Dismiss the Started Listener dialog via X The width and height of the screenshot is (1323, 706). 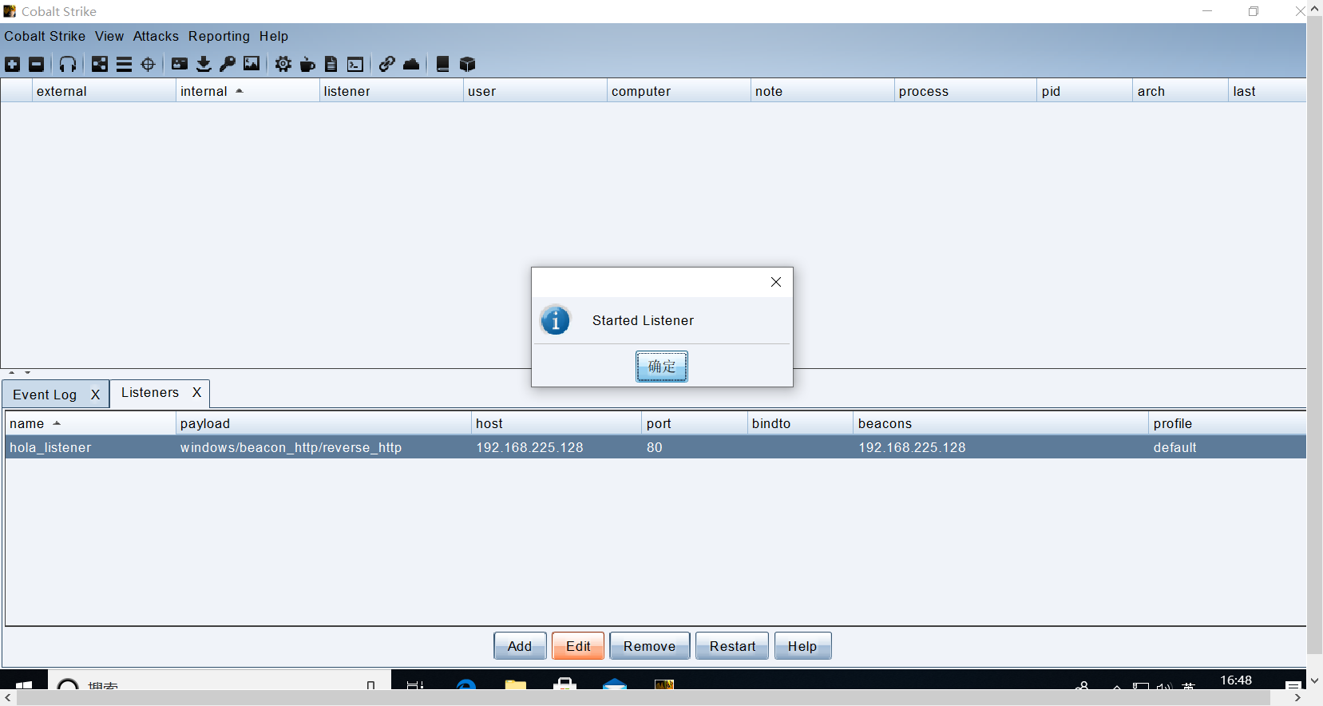tap(776, 282)
